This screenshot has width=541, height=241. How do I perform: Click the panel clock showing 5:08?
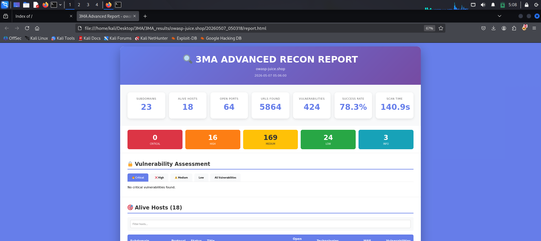click(513, 5)
